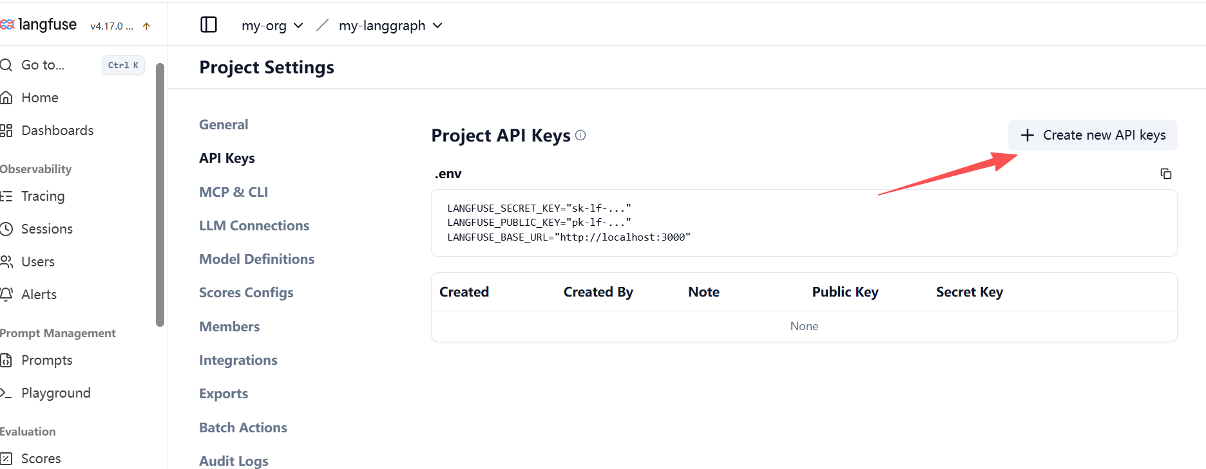
Task: Click the None empty table row
Action: click(x=804, y=326)
